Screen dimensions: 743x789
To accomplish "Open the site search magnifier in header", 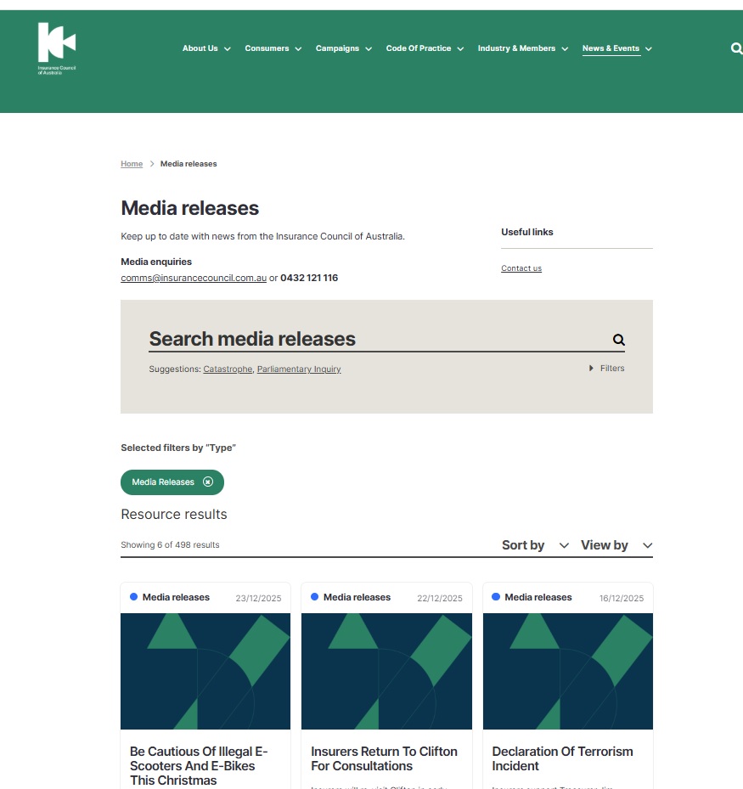I will point(736,48).
